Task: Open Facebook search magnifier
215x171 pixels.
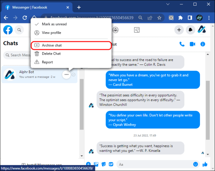Action: point(19,30)
